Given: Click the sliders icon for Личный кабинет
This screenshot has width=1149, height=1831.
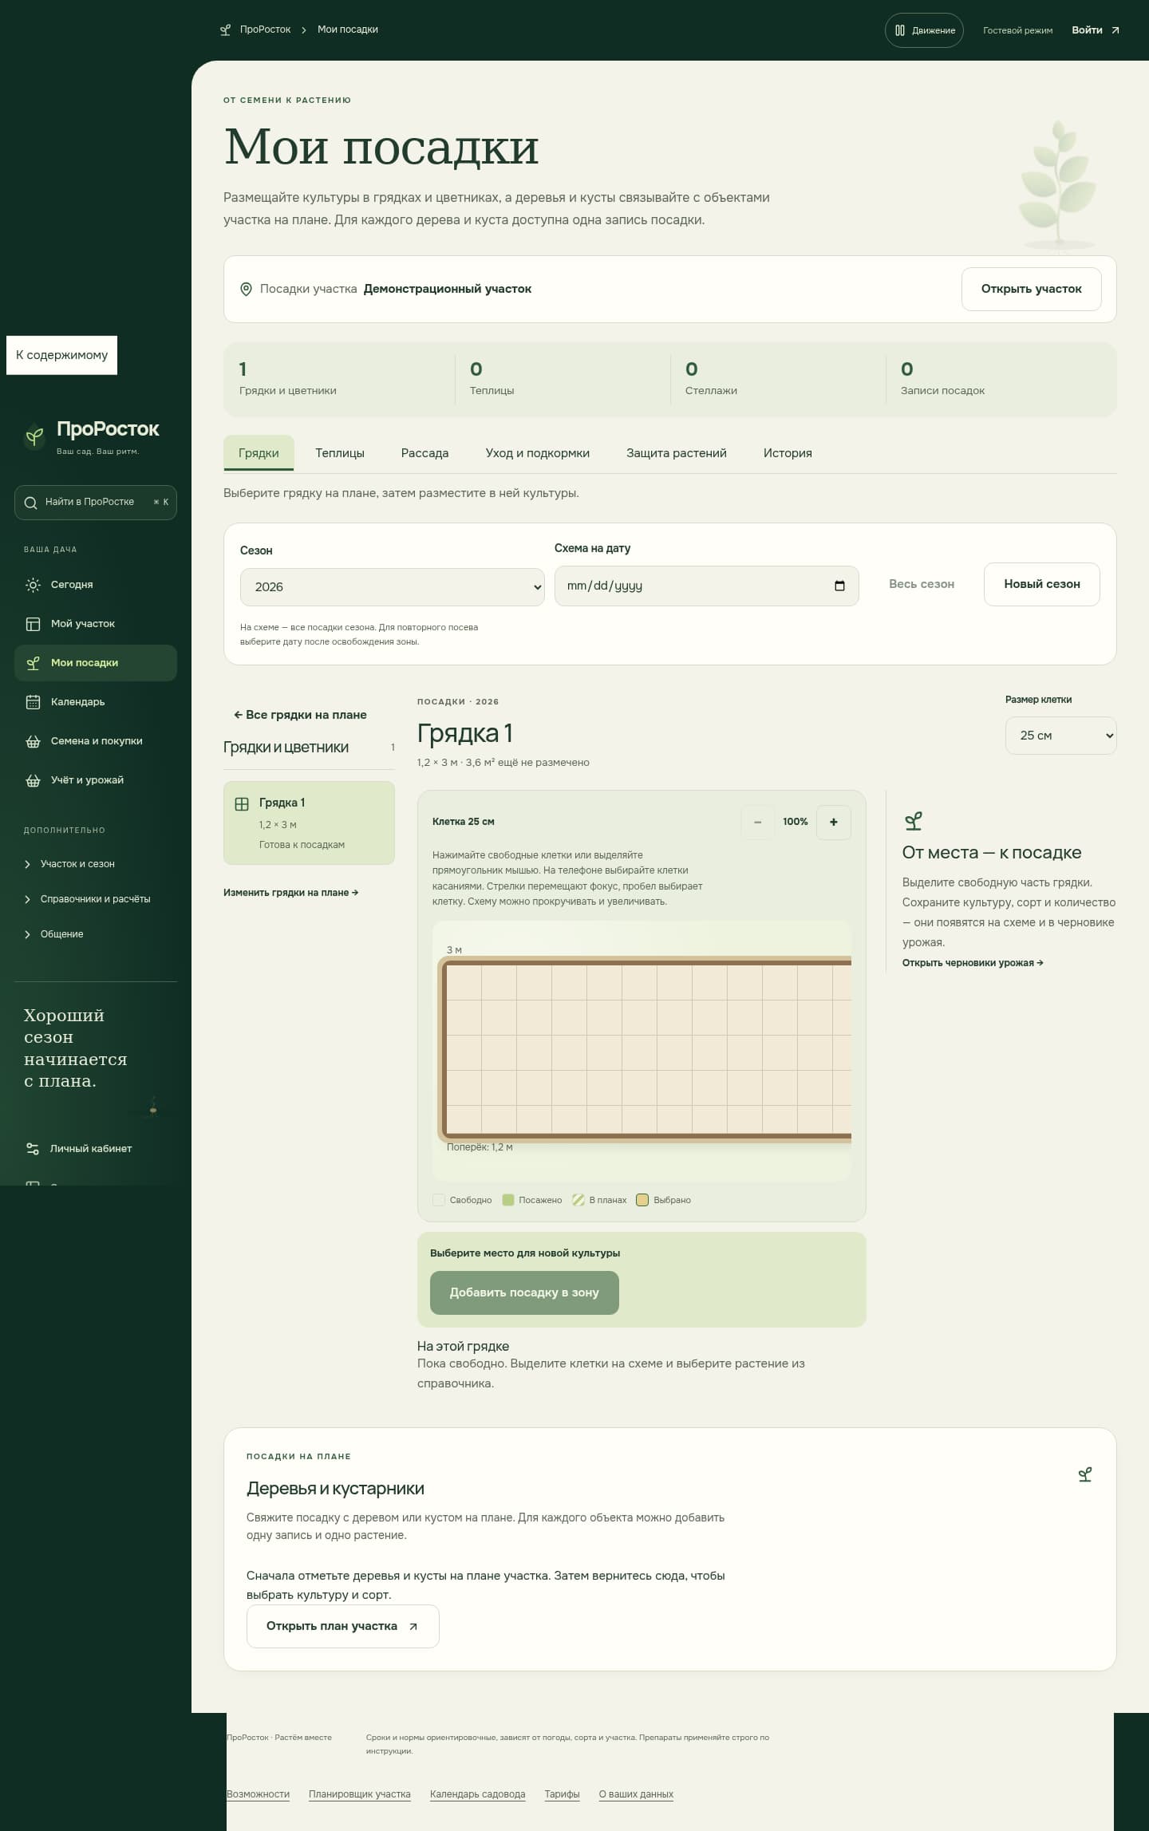Looking at the screenshot, I should coord(33,1149).
